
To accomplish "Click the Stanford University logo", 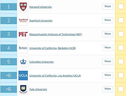I will click(x=23, y=20).
